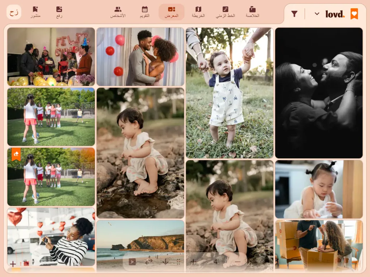This screenshot has height=277, width=370.
Task: Open the الخط الزمني timeline tab
Action: [225, 12]
